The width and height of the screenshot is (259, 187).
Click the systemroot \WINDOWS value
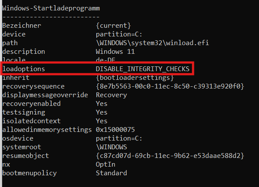tap(111, 147)
